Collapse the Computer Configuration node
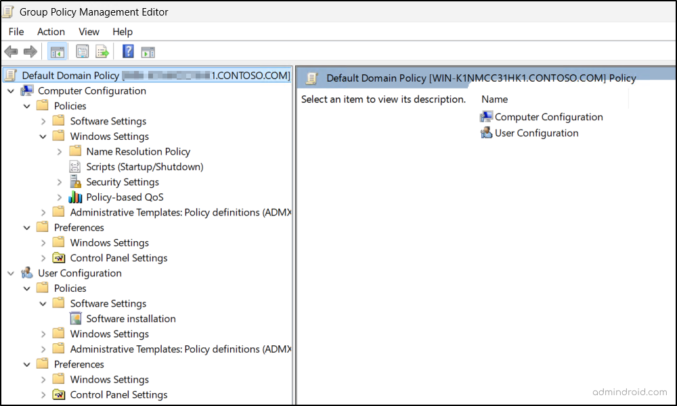The height and width of the screenshot is (406, 677). coord(11,91)
